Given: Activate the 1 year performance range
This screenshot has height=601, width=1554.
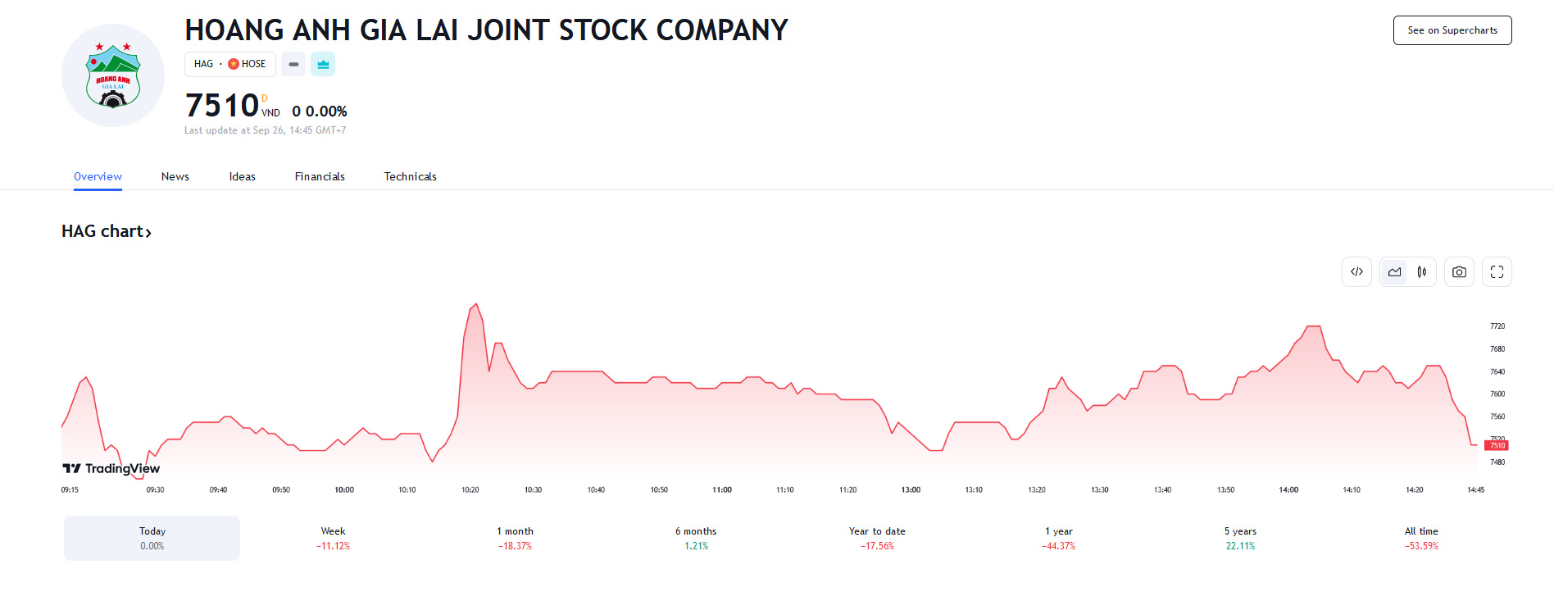Looking at the screenshot, I should (x=1058, y=538).
